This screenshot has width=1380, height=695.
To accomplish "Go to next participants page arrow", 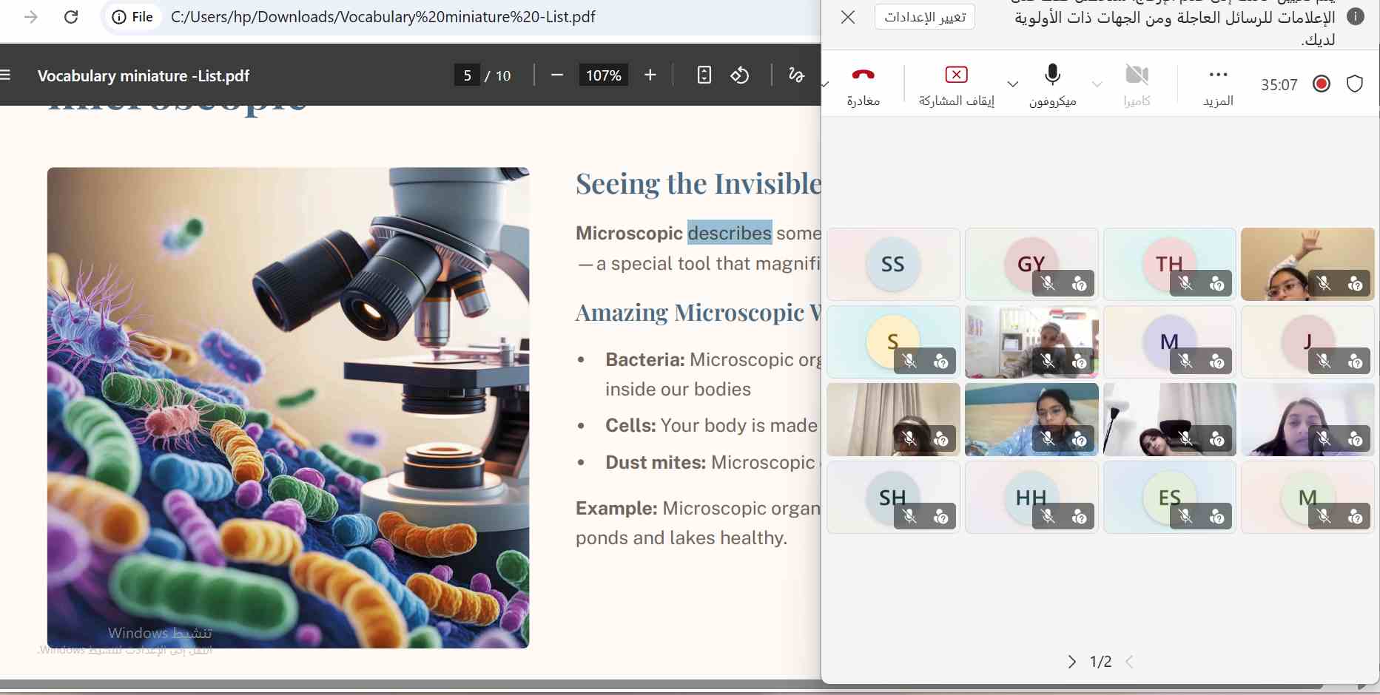I will (1071, 662).
